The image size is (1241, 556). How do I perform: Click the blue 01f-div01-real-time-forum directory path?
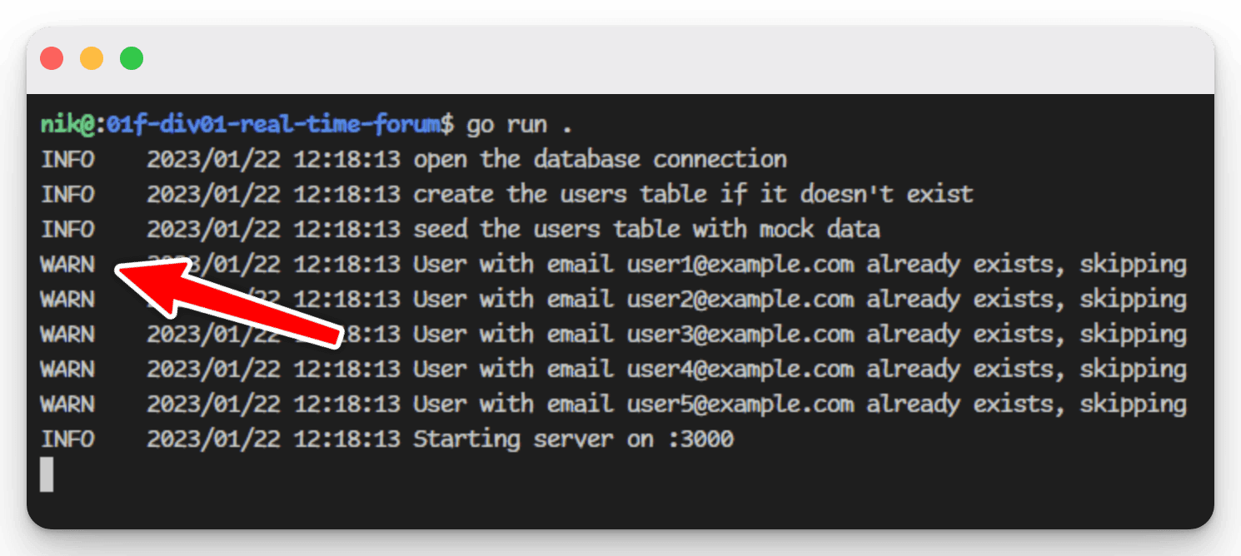(x=273, y=125)
